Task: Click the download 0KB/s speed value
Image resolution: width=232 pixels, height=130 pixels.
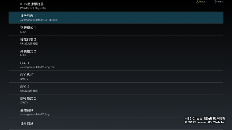Action: pos(202,2)
